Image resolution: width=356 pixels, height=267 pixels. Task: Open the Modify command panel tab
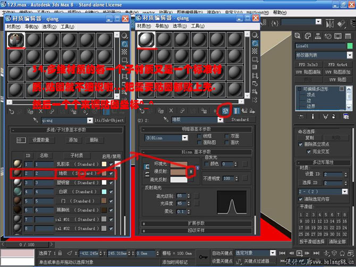click(x=308, y=36)
